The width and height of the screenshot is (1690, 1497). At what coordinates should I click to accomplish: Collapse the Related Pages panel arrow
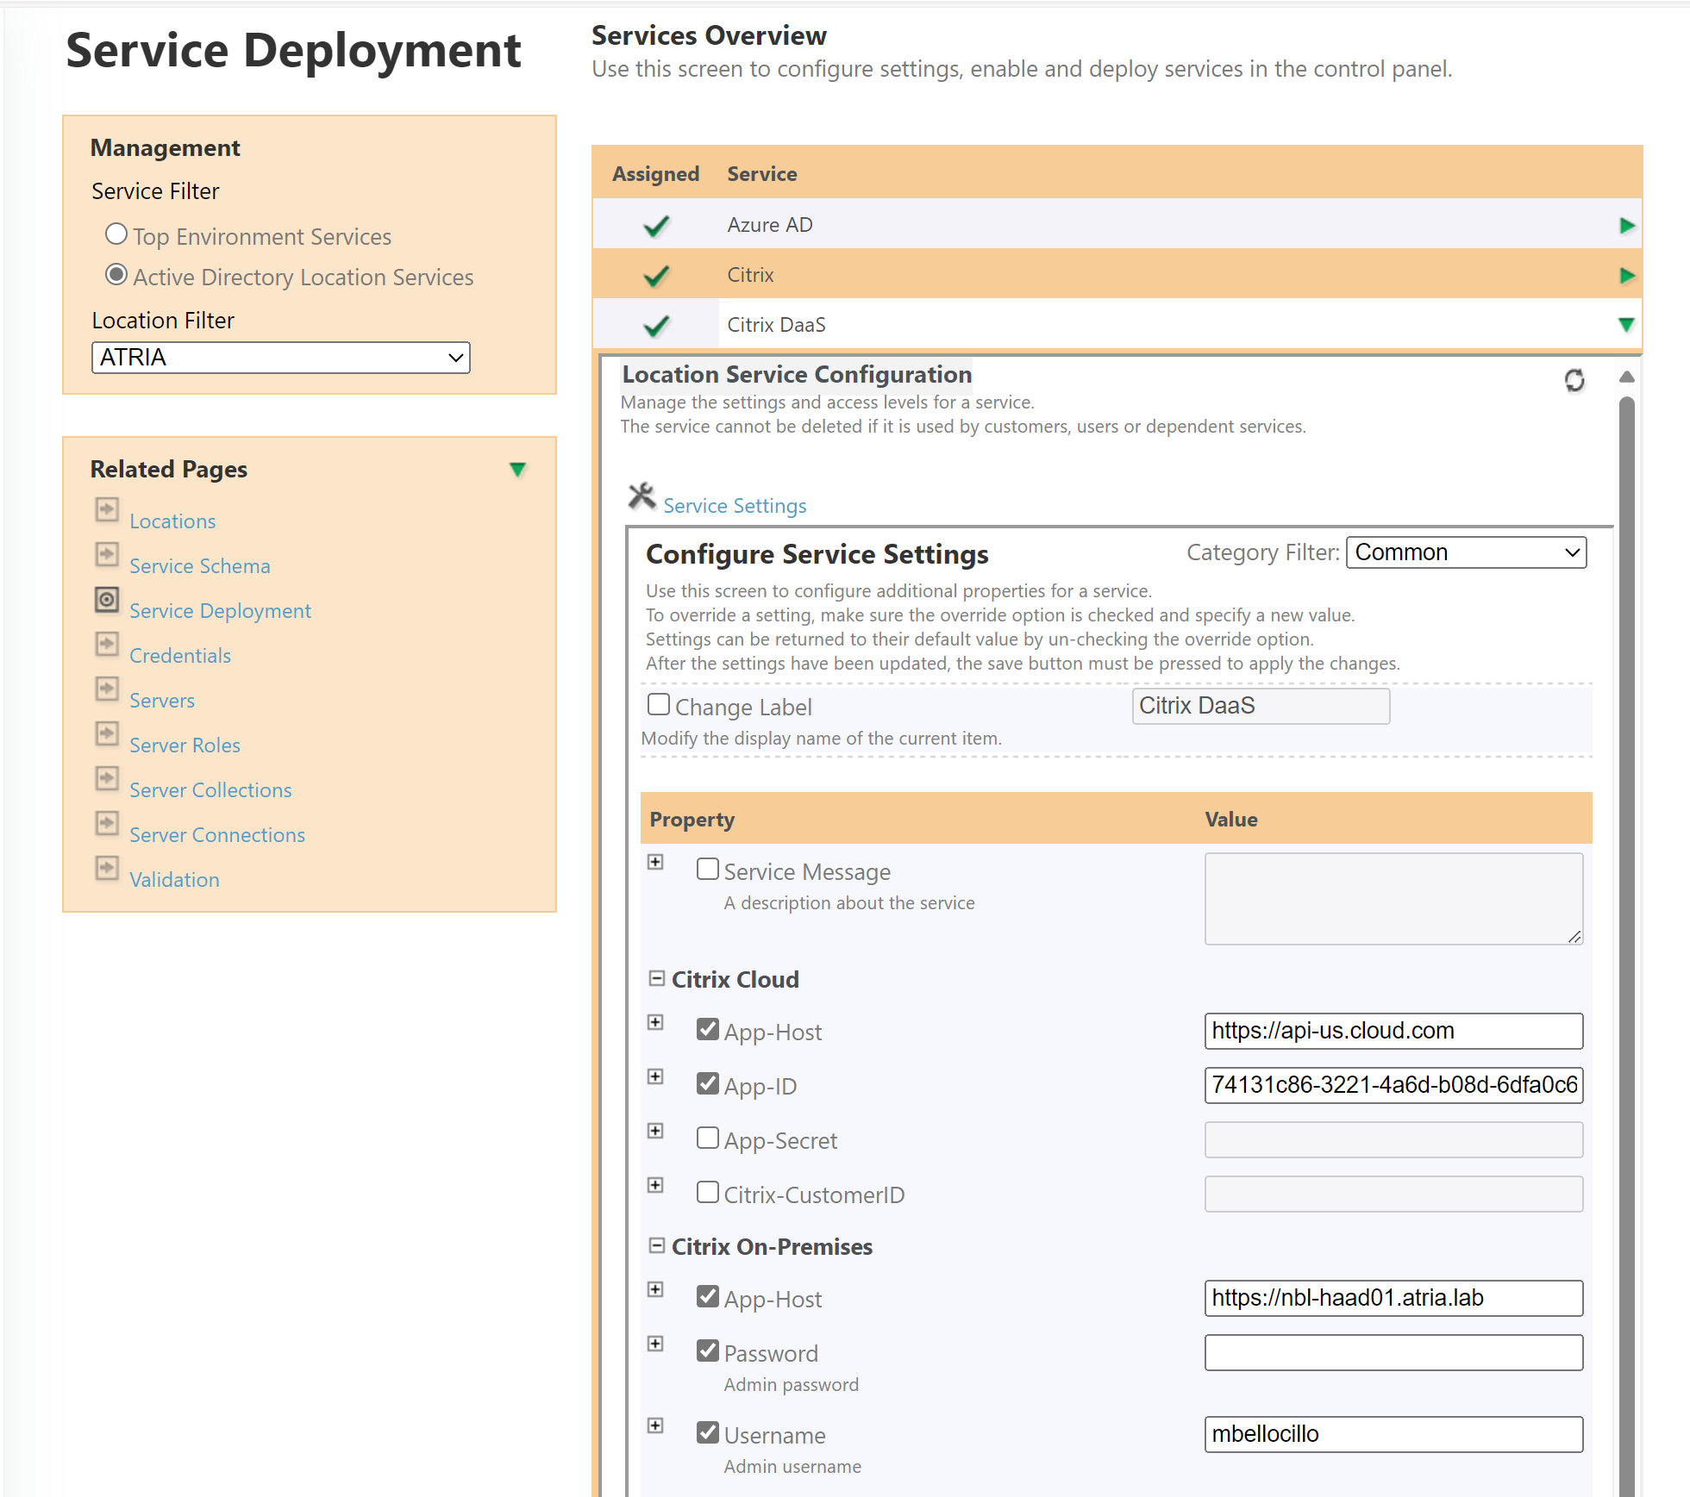tap(517, 470)
